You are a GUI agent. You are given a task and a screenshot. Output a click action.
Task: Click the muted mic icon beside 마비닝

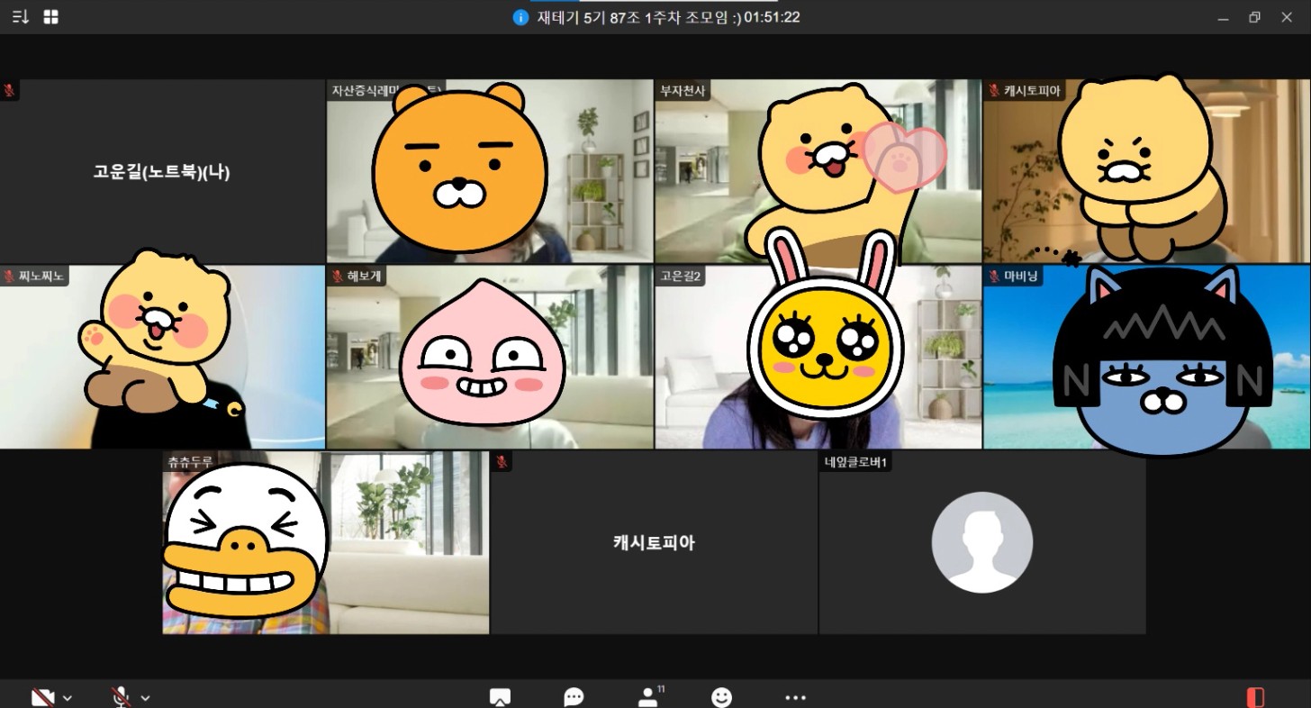click(994, 276)
